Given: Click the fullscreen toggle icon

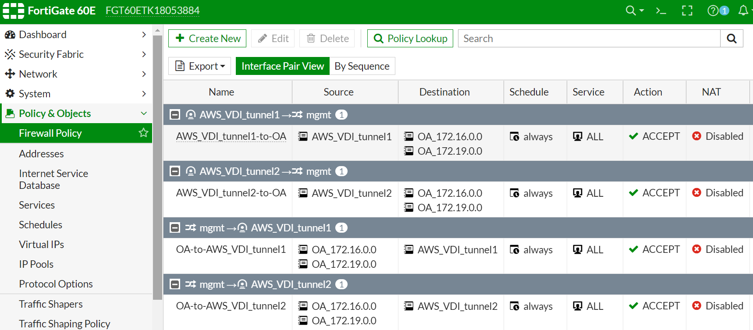Looking at the screenshot, I should [x=687, y=11].
